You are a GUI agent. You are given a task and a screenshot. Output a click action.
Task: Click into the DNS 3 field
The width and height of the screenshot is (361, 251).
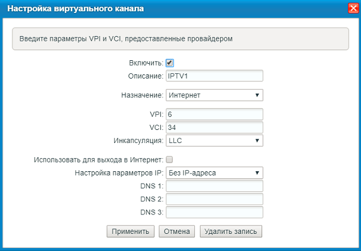214,212
